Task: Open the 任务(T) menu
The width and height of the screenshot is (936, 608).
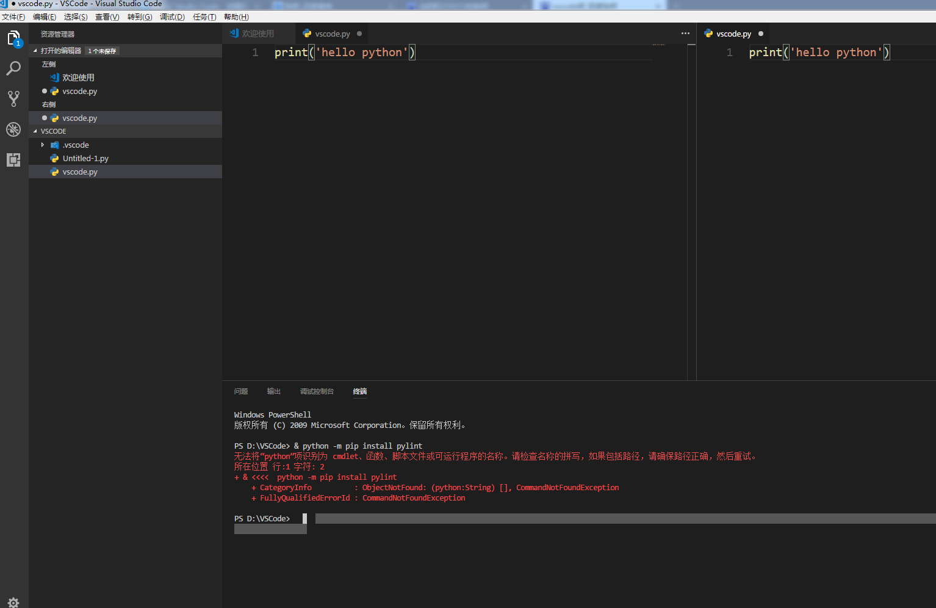Action: pos(204,17)
